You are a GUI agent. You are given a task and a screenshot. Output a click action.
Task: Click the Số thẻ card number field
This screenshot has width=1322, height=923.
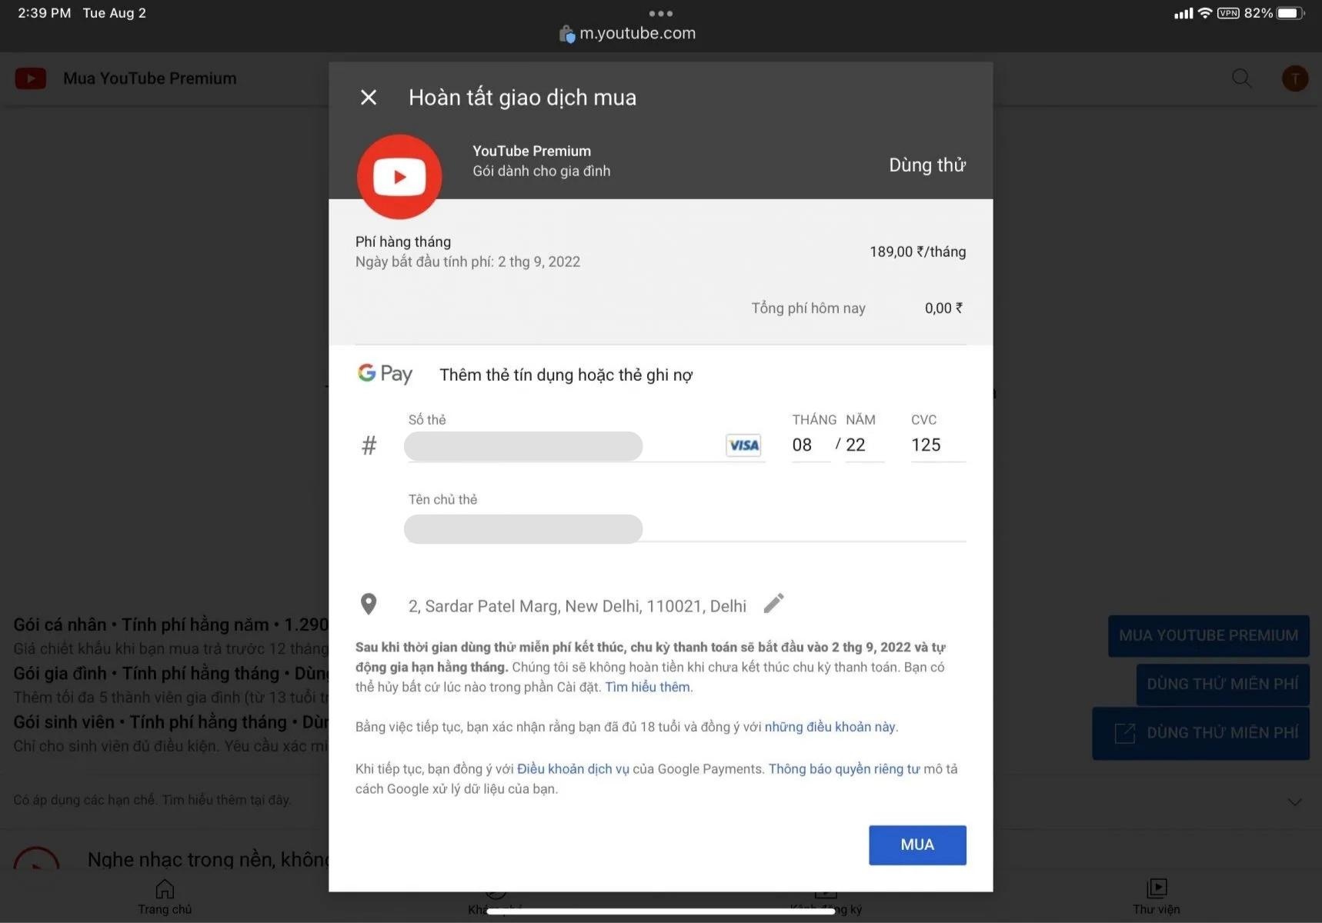pyautogui.click(x=522, y=446)
